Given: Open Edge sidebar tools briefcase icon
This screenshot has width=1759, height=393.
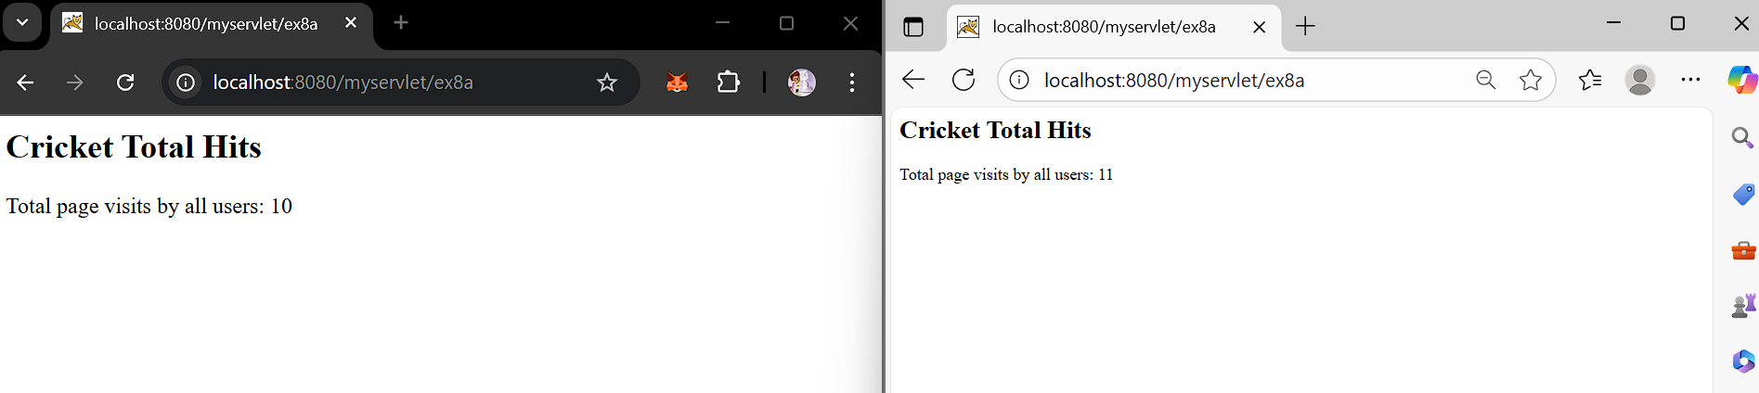Looking at the screenshot, I should [x=1742, y=250].
